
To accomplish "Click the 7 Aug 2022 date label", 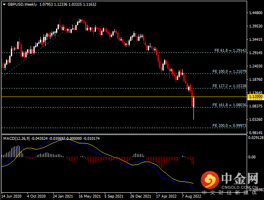I will [191, 196].
